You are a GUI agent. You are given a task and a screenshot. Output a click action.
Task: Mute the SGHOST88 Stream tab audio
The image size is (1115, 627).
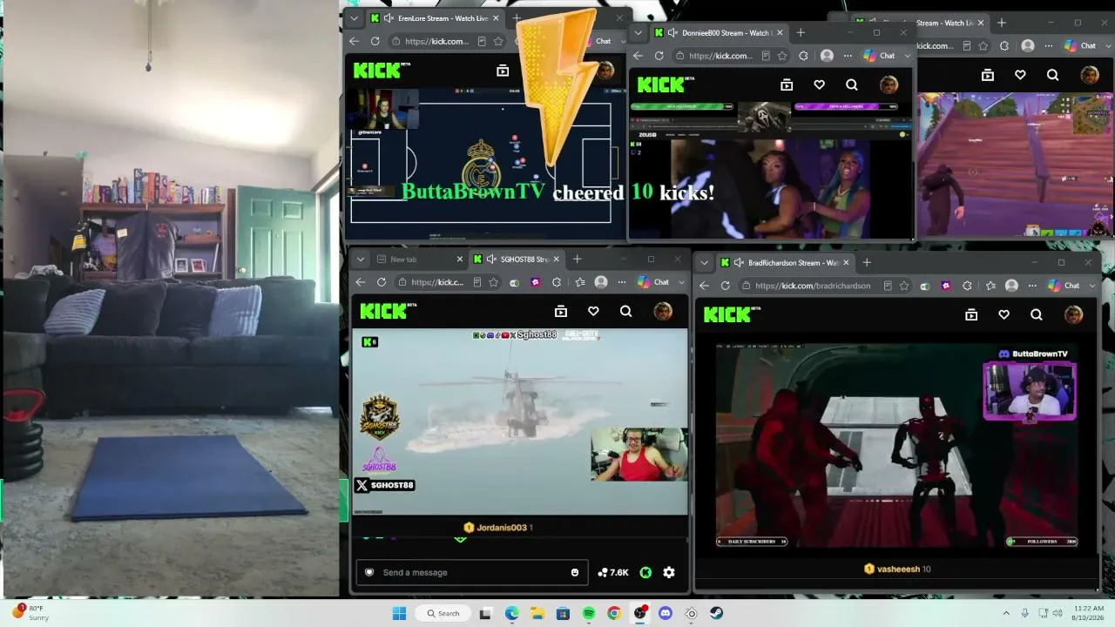(x=491, y=260)
